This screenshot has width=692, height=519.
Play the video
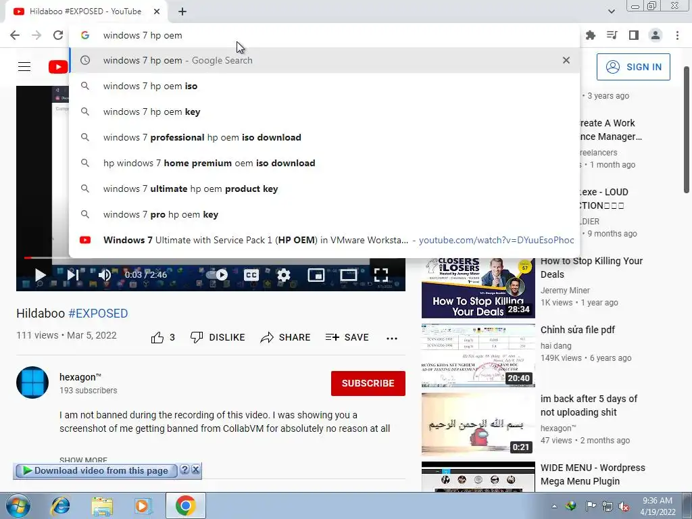pyautogui.click(x=40, y=275)
